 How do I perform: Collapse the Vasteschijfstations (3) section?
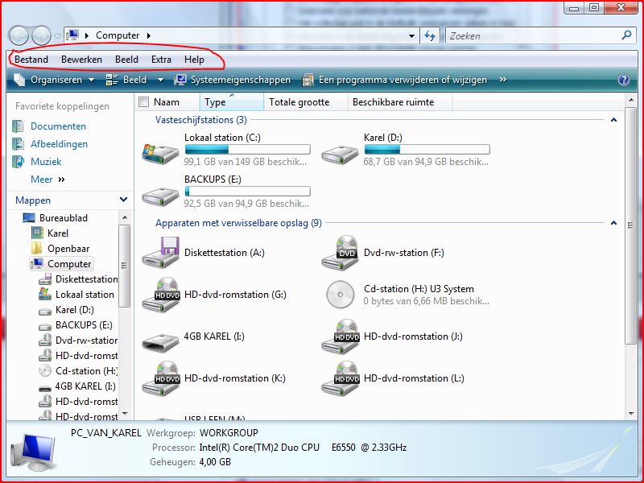coord(613,119)
